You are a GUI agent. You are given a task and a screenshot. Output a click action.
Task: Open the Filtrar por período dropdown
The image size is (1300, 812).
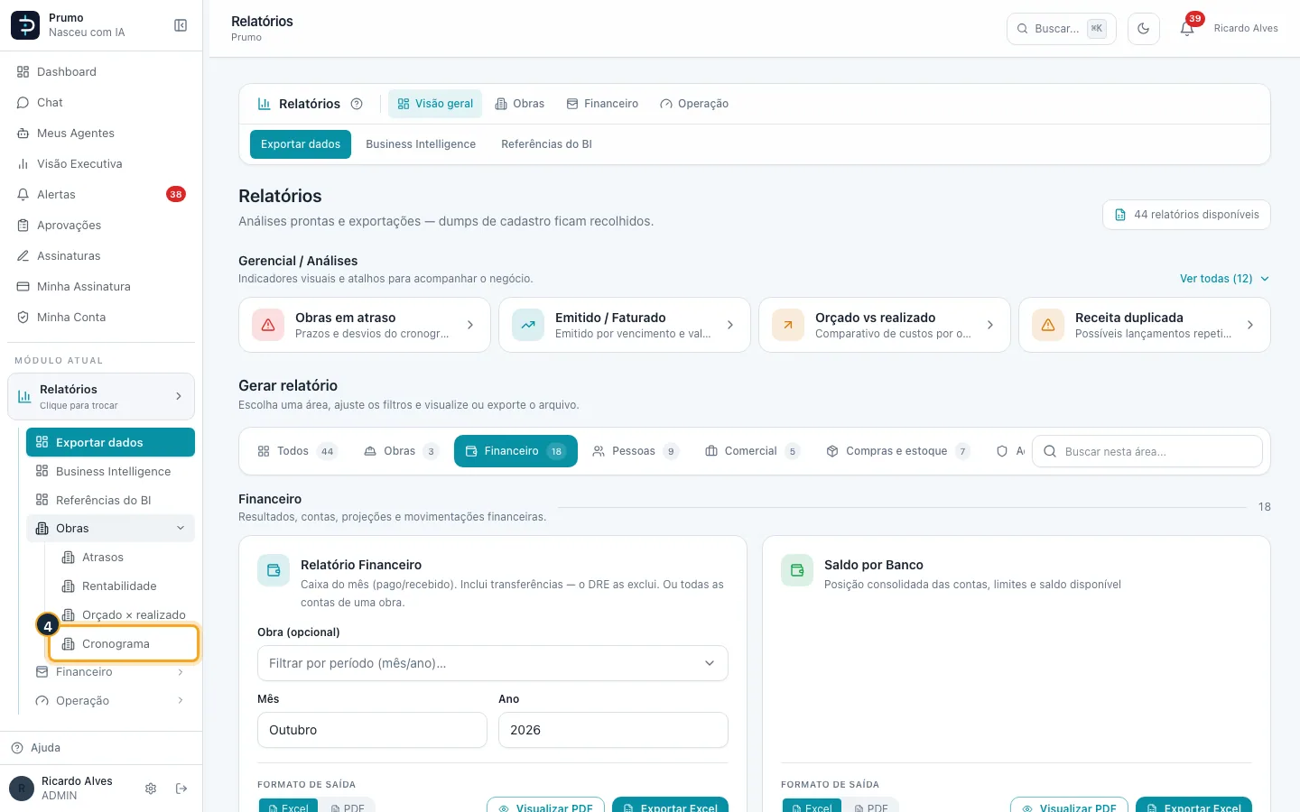tap(493, 663)
